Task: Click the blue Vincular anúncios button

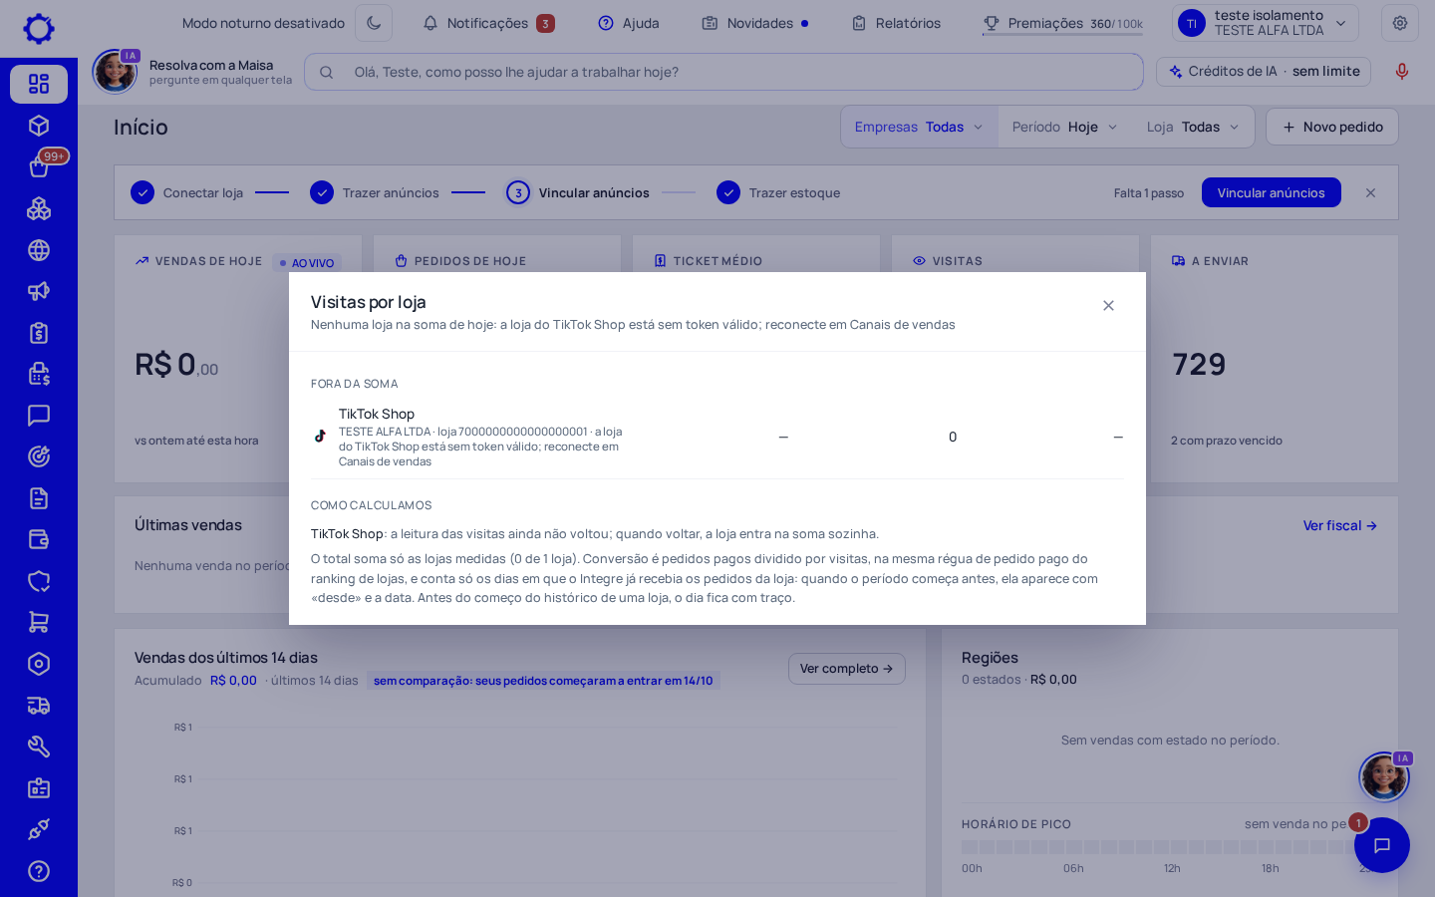Action: pyautogui.click(x=1272, y=192)
